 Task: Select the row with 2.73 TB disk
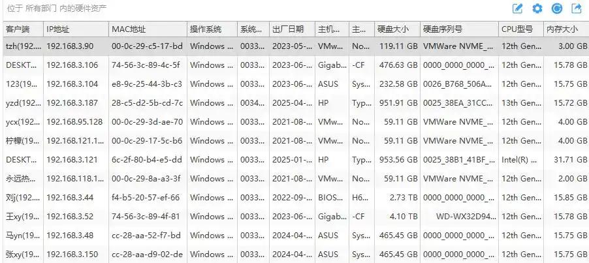[296, 197]
